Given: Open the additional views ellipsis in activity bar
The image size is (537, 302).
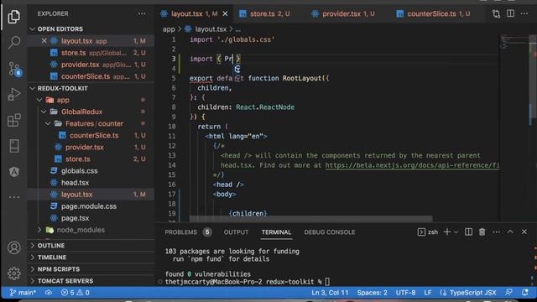Looking at the screenshot, I should coord(13,197).
